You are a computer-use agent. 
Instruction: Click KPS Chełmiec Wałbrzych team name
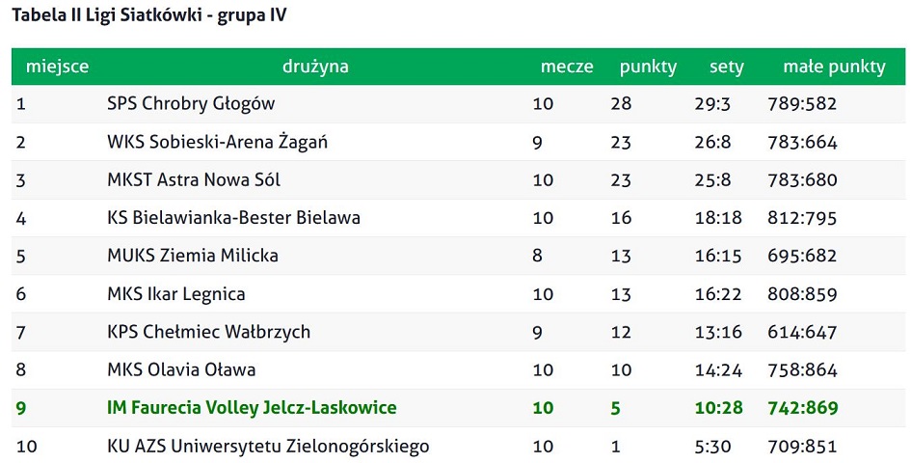pyautogui.click(x=208, y=332)
